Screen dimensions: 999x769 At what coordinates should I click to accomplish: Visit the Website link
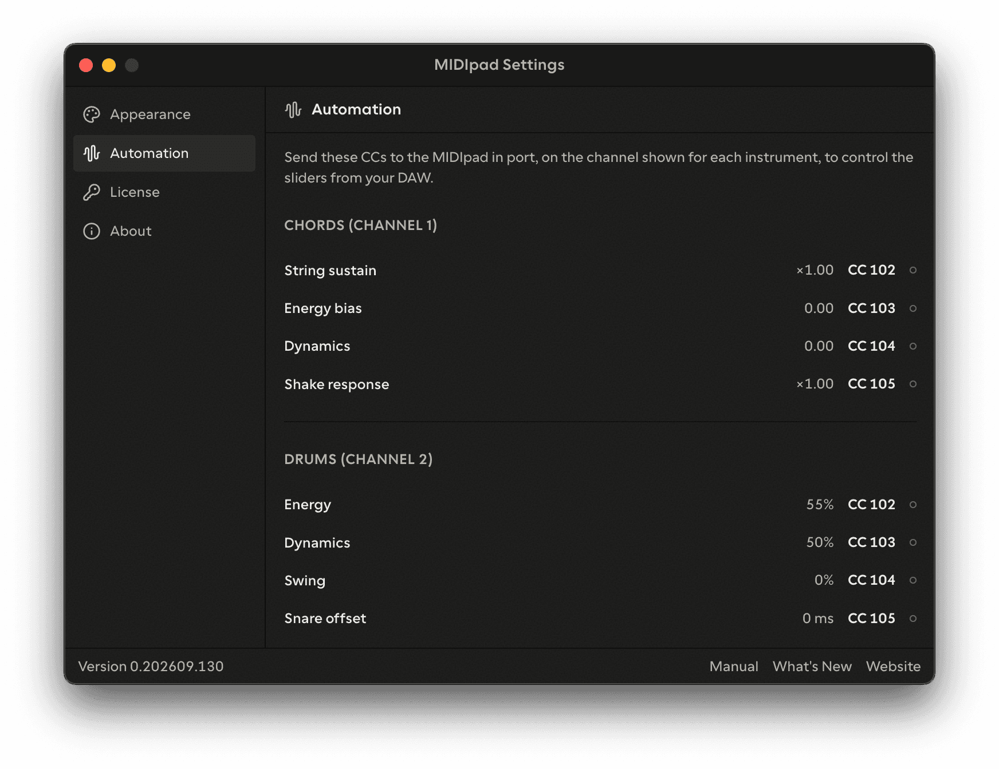tap(893, 667)
